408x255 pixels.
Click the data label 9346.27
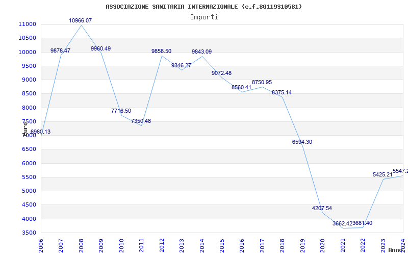point(182,65)
